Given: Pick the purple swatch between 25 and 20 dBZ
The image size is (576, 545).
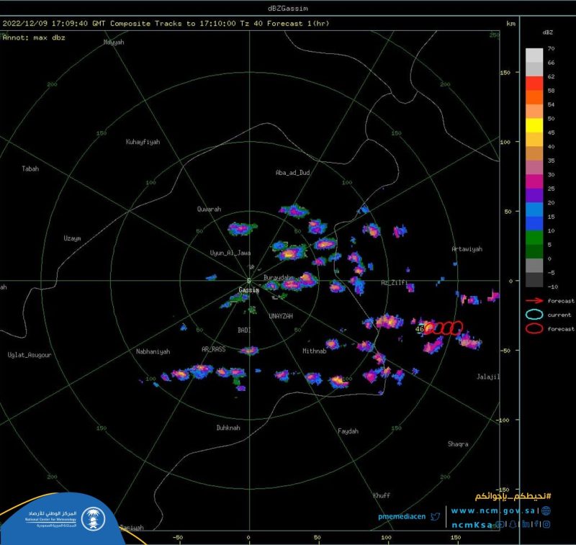Looking at the screenshot, I should coord(534,195).
